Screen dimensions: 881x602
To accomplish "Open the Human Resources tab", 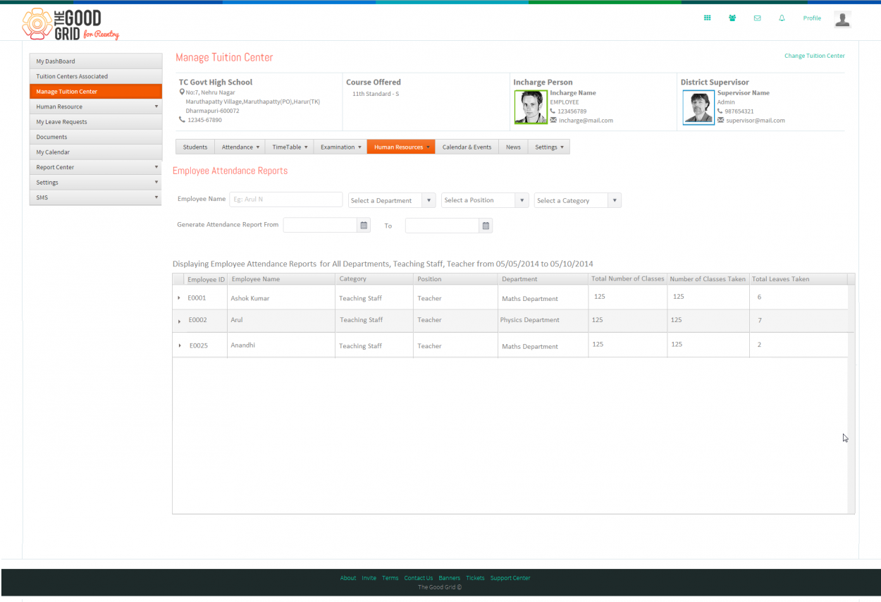I will pos(401,147).
